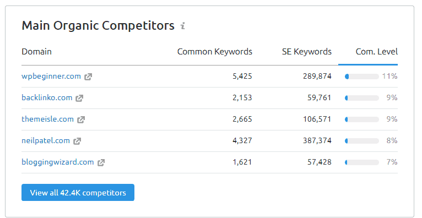
Task: Open the wpbeginner.com domain link
Action: click(x=51, y=77)
